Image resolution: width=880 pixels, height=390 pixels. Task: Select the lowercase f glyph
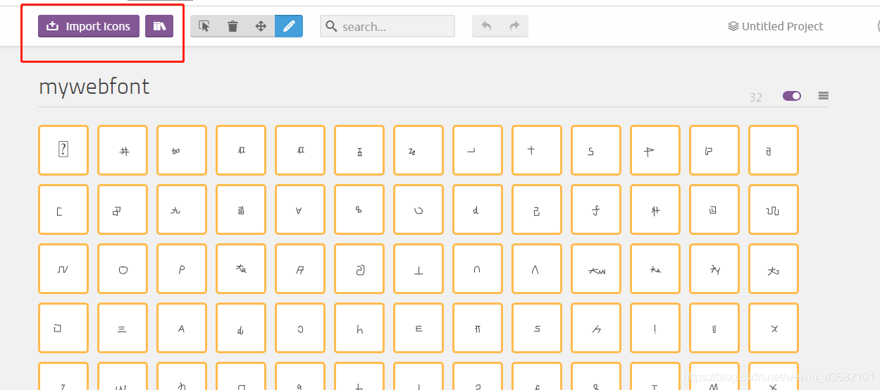(596, 209)
